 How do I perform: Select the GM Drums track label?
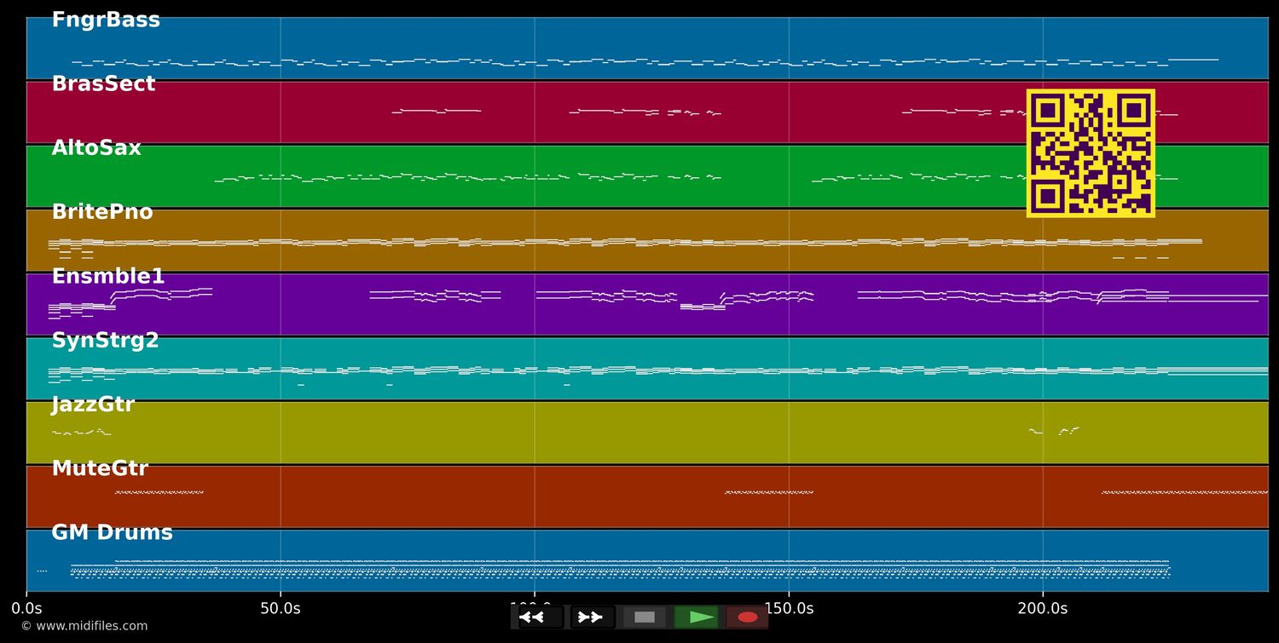(x=113, y=531)
